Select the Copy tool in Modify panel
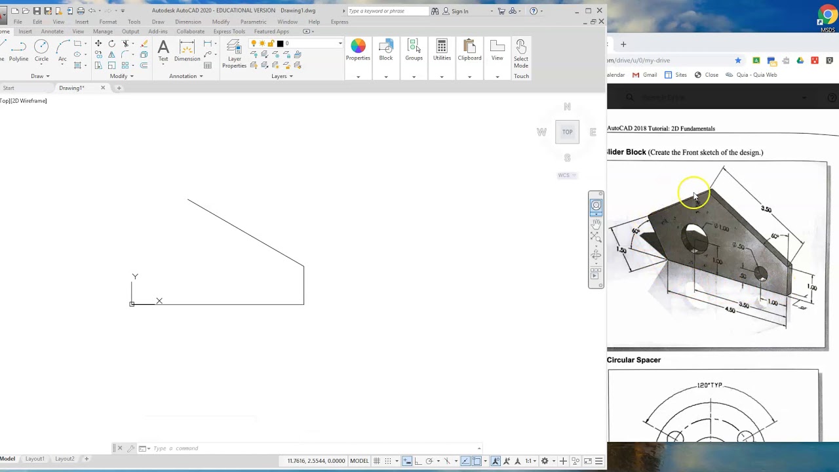 98,54
